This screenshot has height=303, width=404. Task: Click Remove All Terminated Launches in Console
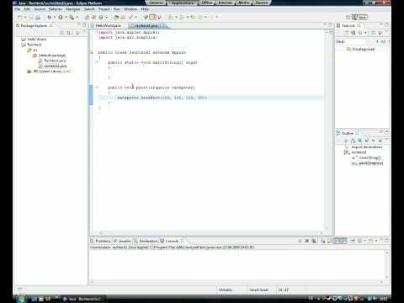[314, 241]
